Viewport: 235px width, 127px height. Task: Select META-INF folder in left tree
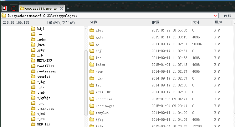pos(41,61)
